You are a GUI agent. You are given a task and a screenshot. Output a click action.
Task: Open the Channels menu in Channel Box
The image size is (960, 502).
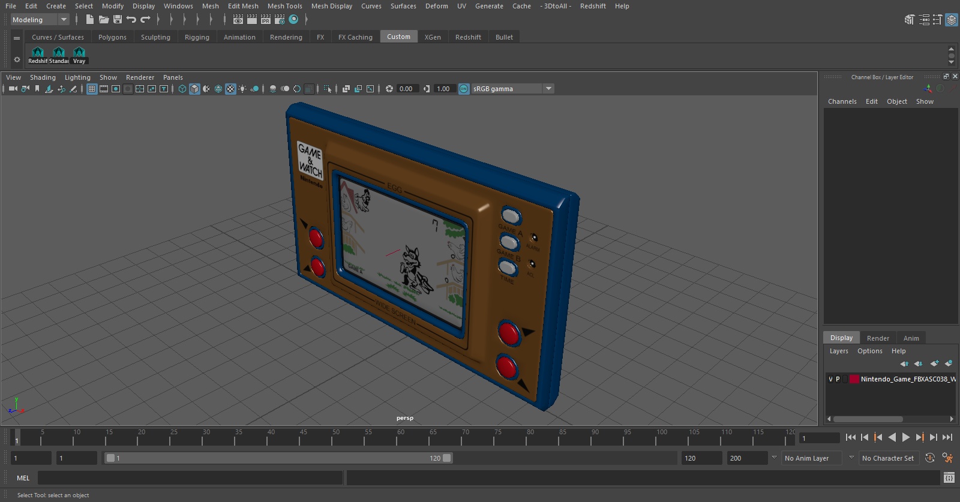842,101
